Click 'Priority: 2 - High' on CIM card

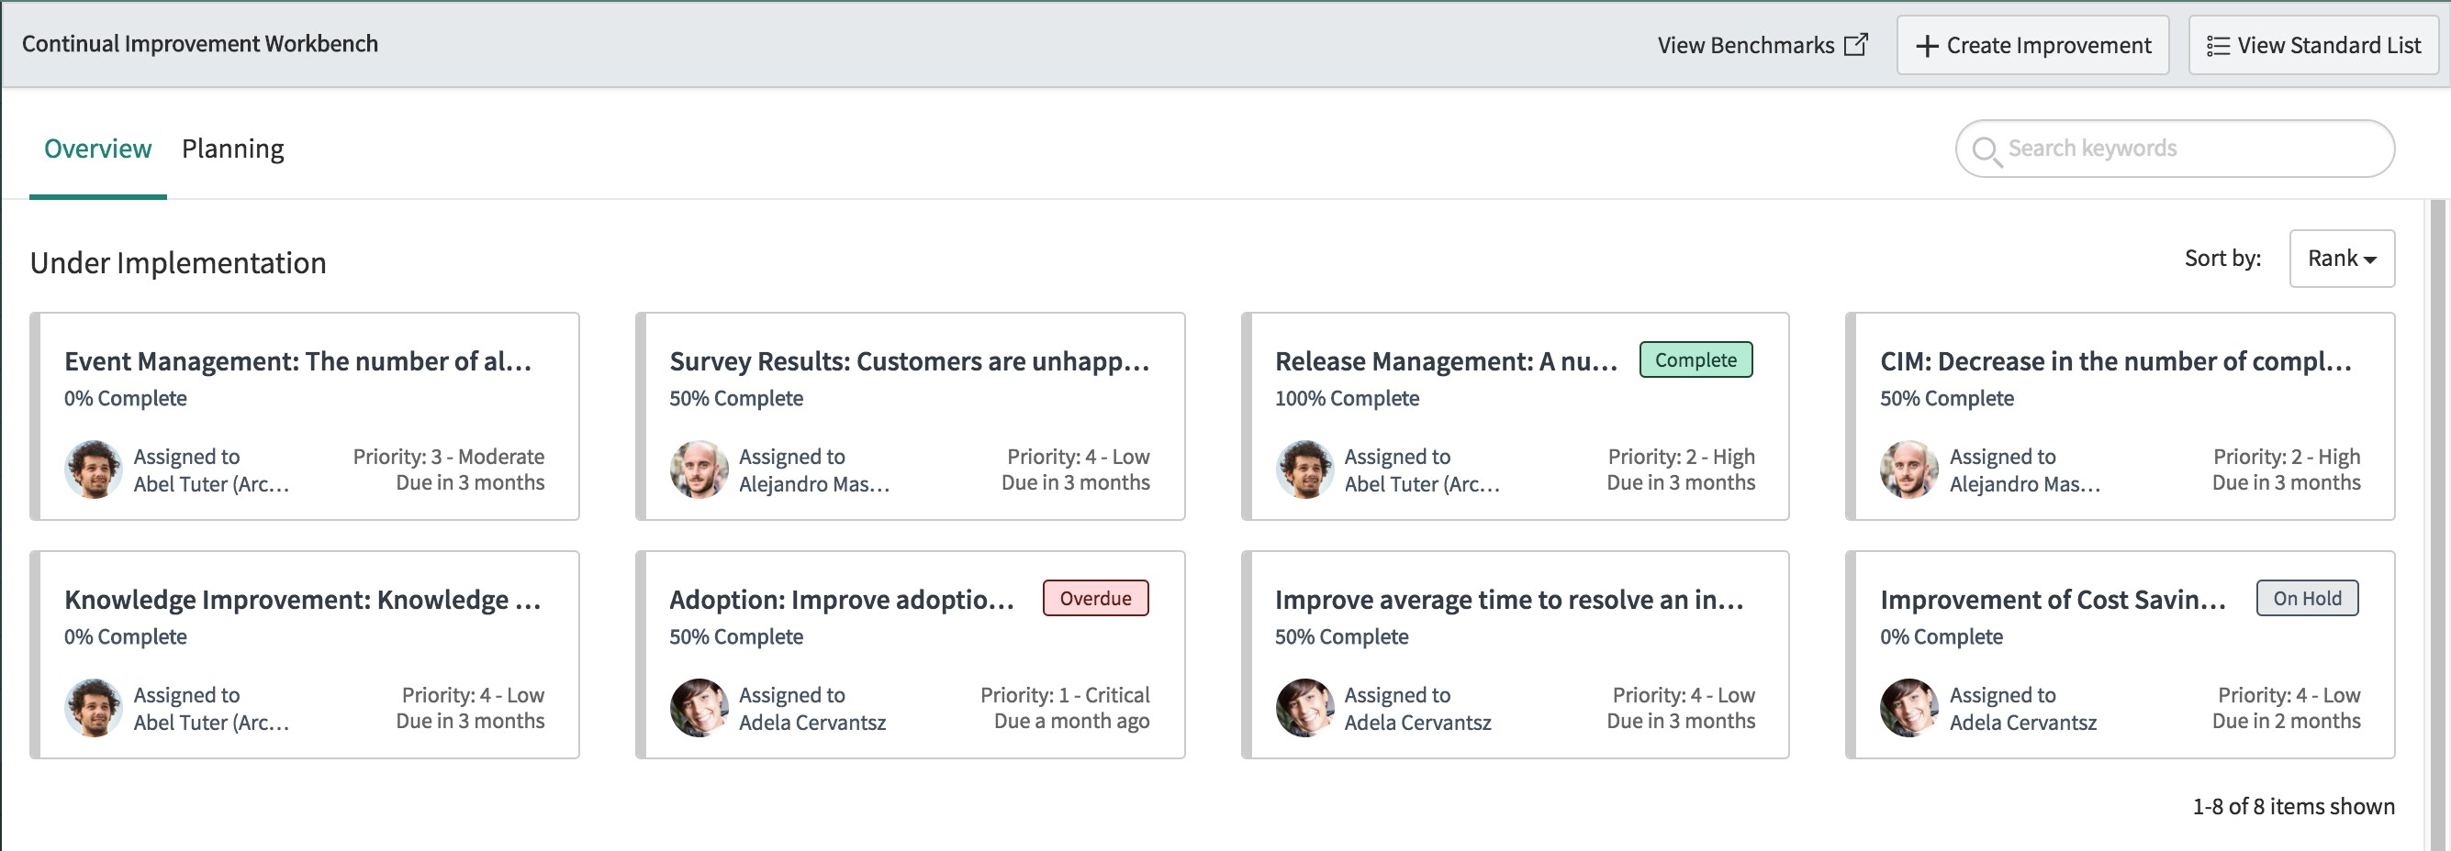(2288, 457)
